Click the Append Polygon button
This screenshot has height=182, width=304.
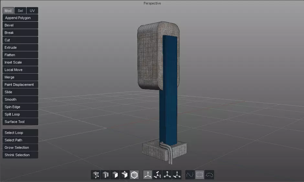click(x=20, y=18)
